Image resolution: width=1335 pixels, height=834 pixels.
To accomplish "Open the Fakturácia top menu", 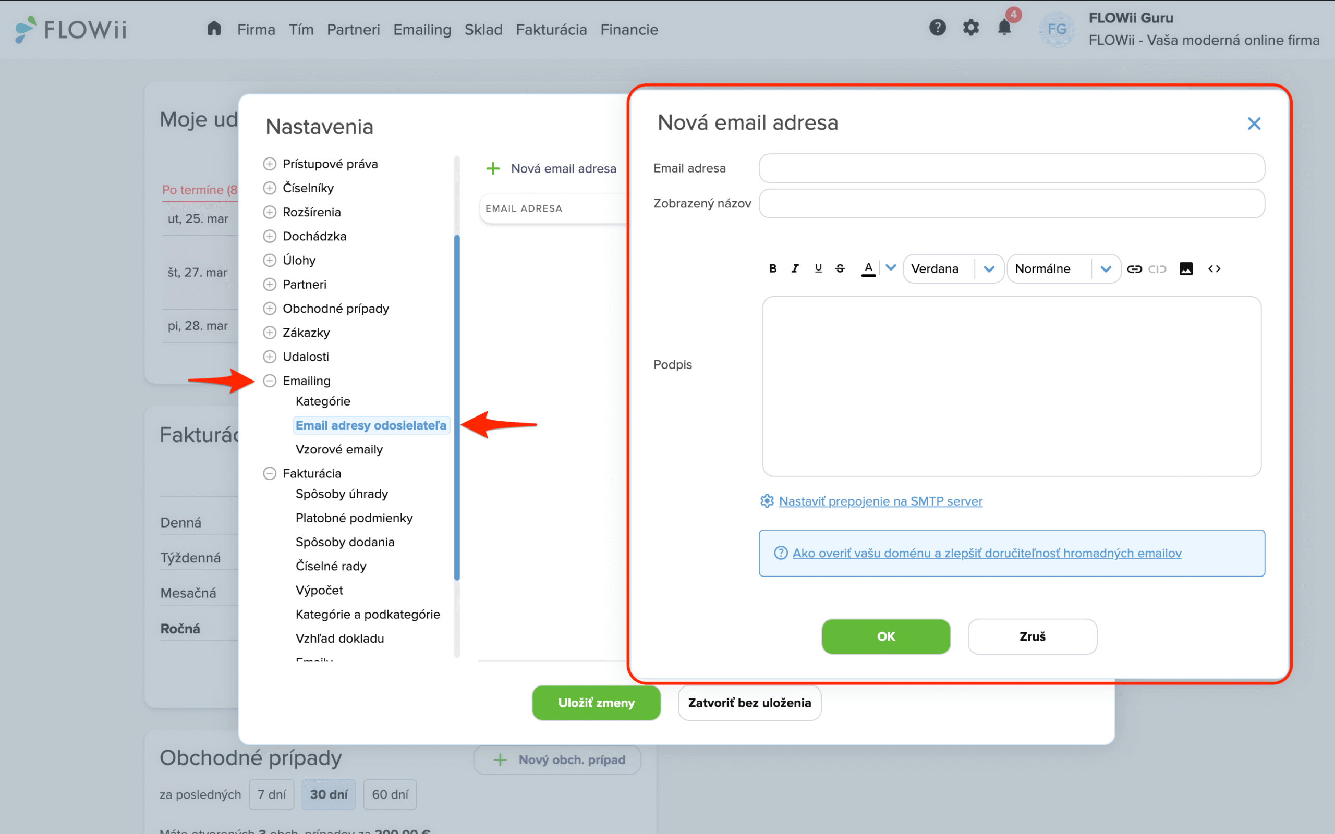I will (551, 30).
